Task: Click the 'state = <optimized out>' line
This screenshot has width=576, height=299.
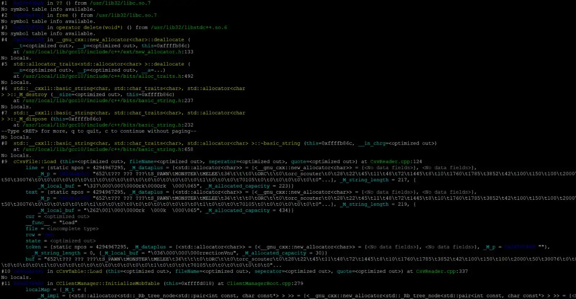Action: 60,241
